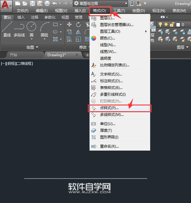Choose 文字样式(S)... menu entry
The width and height of the screenshot is (191, 203).
tap(120, 74)
